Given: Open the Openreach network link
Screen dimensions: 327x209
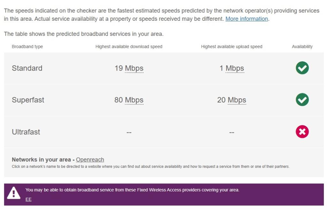Looking at the screenshot, I should [90, 160].
